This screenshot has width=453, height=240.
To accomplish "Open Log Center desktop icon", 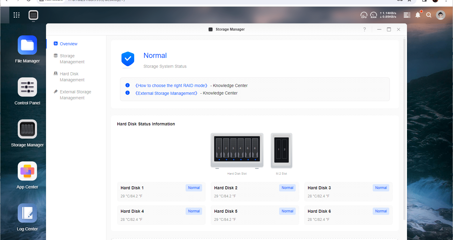I will 27,213.
